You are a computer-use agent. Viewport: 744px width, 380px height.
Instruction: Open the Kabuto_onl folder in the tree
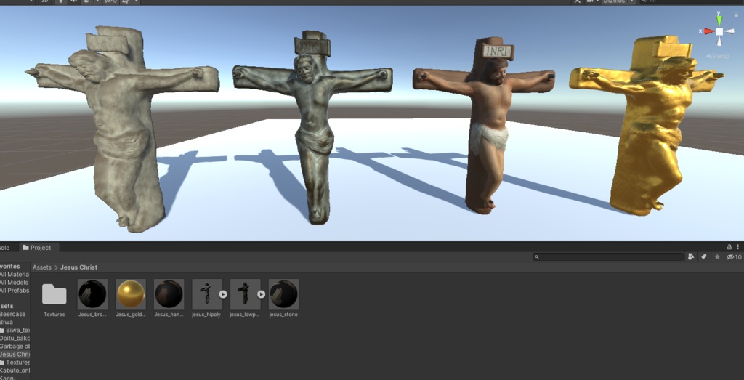15,371
